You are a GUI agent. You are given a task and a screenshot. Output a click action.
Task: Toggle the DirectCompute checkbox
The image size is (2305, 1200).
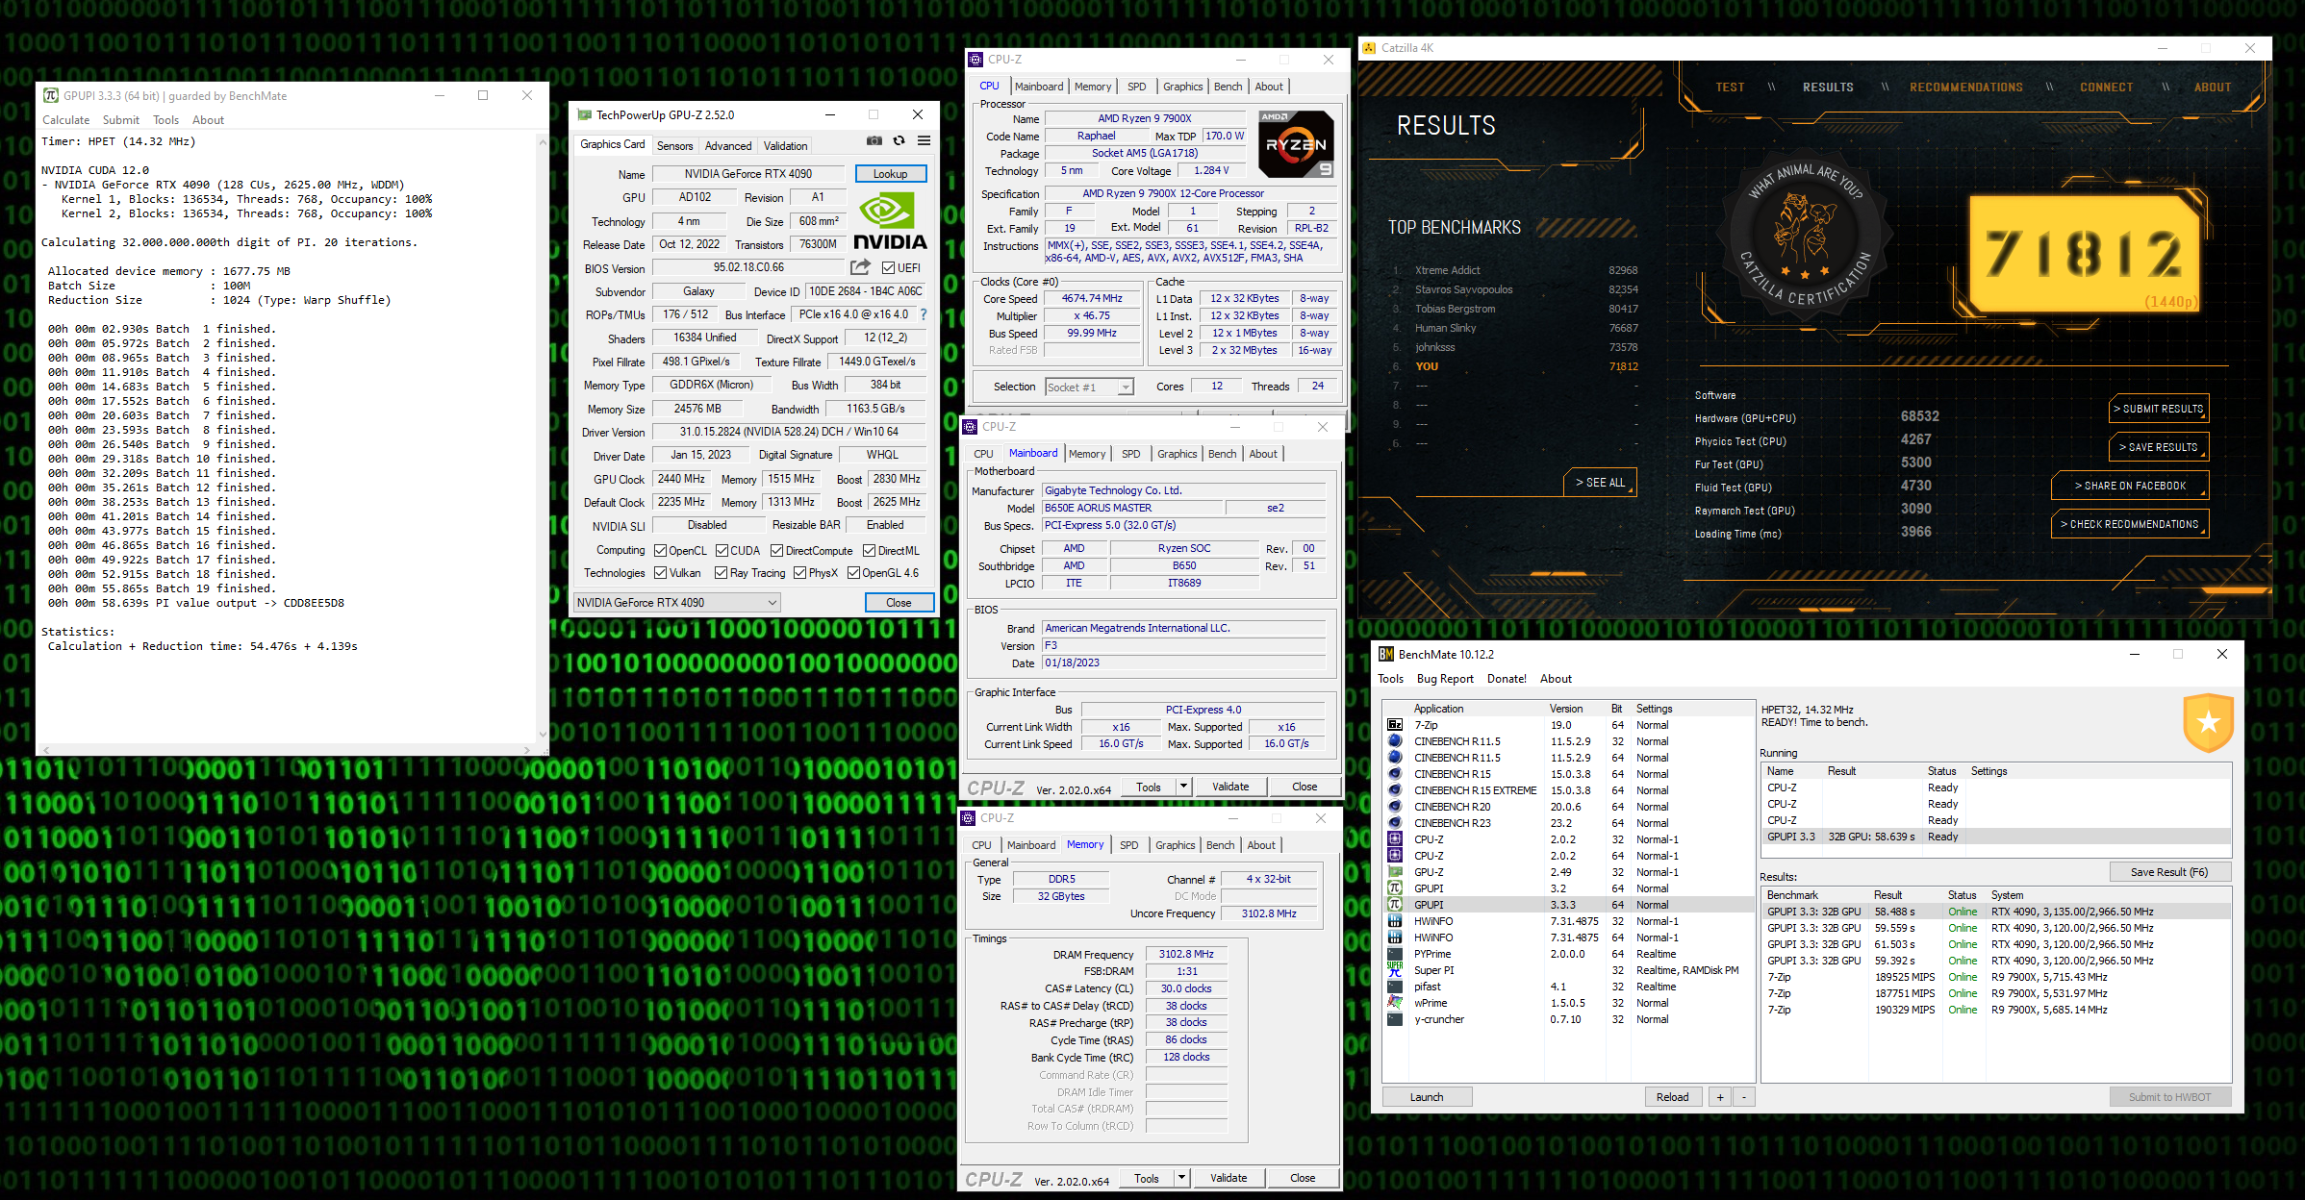pos(777,551)
